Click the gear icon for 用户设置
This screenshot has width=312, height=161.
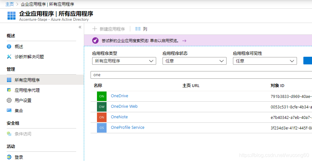(x=9, y=100)
